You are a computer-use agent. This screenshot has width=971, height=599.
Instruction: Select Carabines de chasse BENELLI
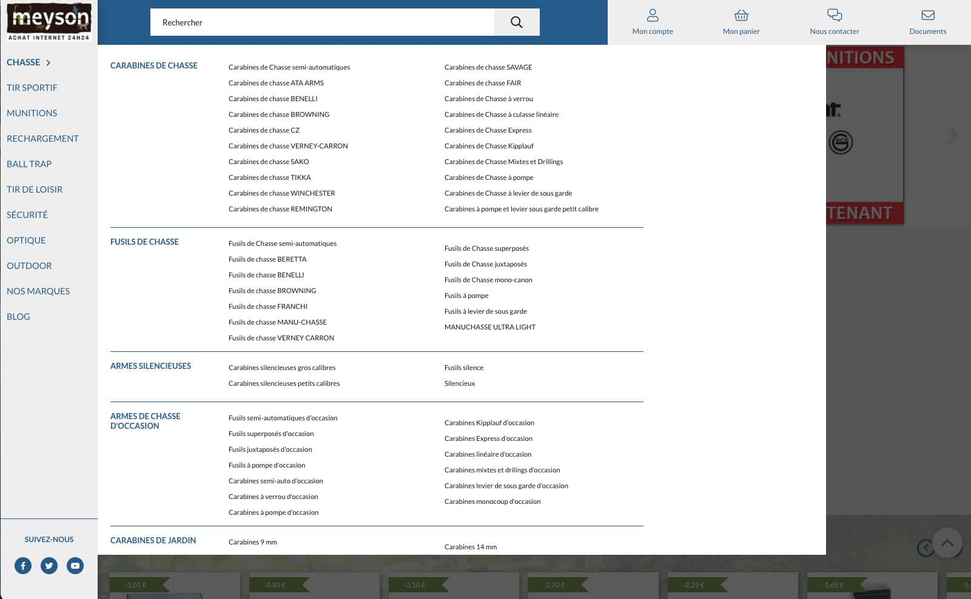pyautogui.click(x=273, y=99)
